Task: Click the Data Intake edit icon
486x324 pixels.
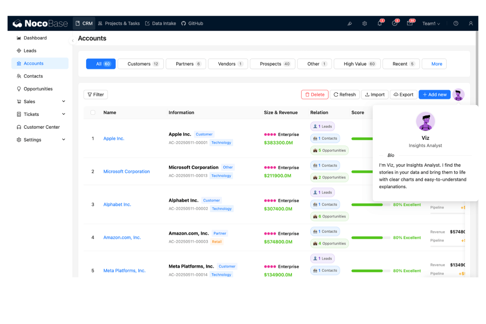Action: click(x=147, y=24)
